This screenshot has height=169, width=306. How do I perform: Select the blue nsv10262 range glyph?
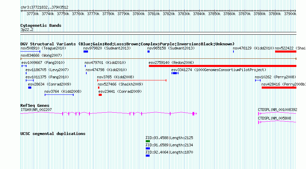pyautogui.click(x=258, y=80)
